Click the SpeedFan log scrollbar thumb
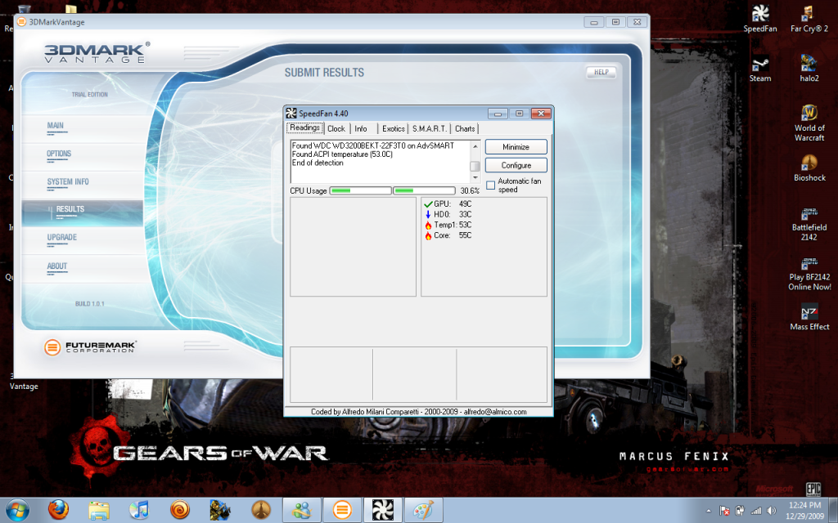Image resolution: width=838 pixels, height=523 pixels. point(475,166)
